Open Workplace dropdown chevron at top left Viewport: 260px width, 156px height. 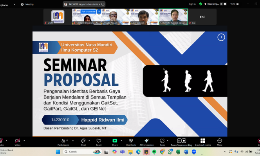tap(14, 4)
